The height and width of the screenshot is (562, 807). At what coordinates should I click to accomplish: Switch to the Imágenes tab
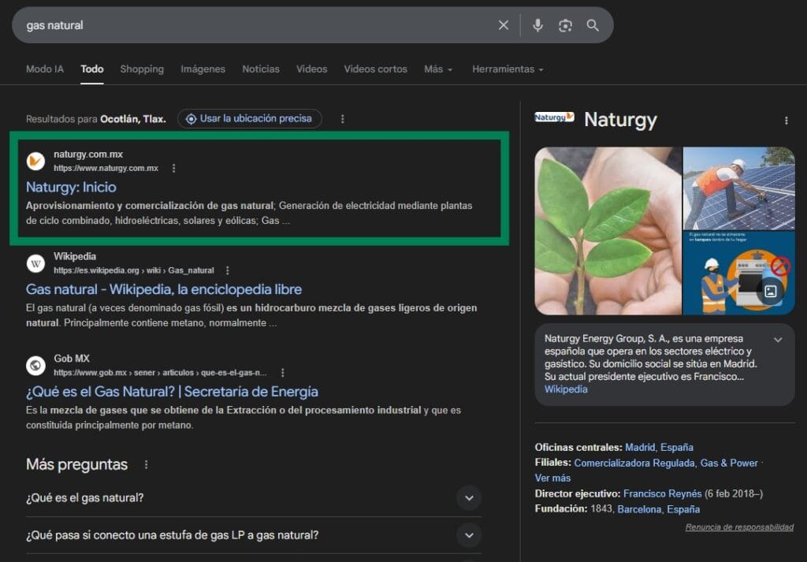tap(203, 69)
